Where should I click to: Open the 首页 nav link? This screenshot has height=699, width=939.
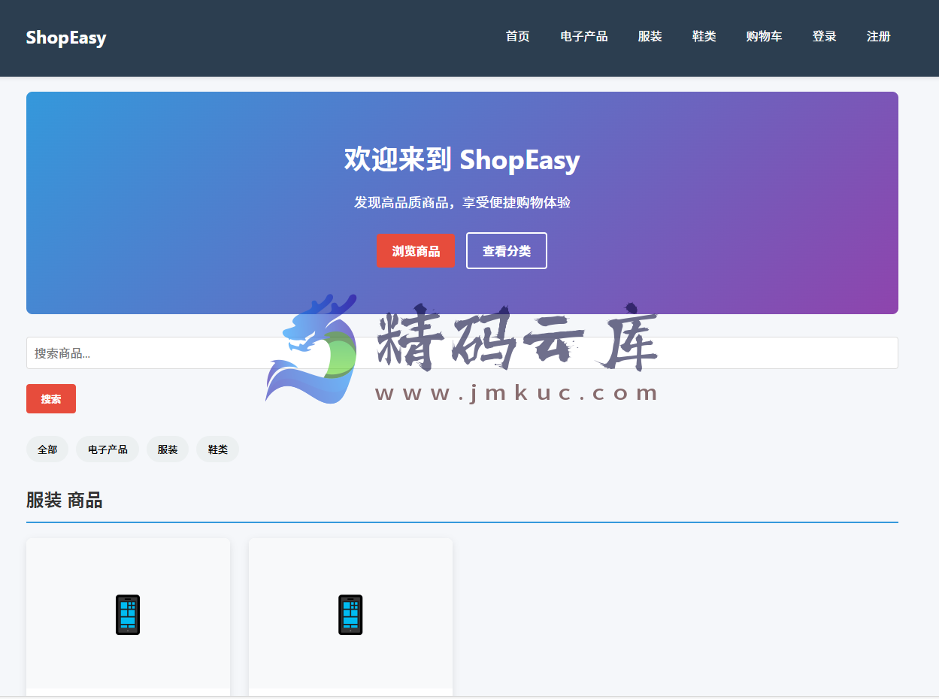pos(518,36)
